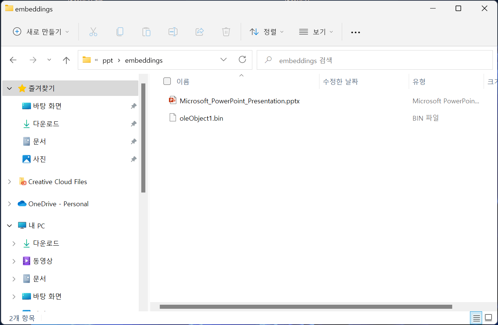
Task: Refresh the embeddings folder view
Action: tap(242, 59)
